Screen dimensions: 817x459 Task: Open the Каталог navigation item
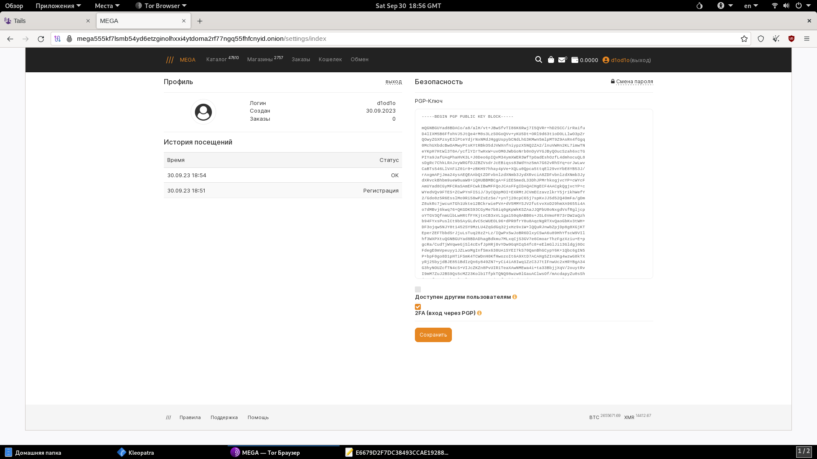(x=217, y=59)
